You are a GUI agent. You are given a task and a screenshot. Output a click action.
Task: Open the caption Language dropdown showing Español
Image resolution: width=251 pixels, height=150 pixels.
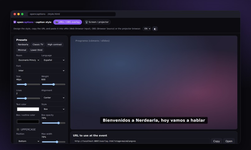(x=53, y=60)
